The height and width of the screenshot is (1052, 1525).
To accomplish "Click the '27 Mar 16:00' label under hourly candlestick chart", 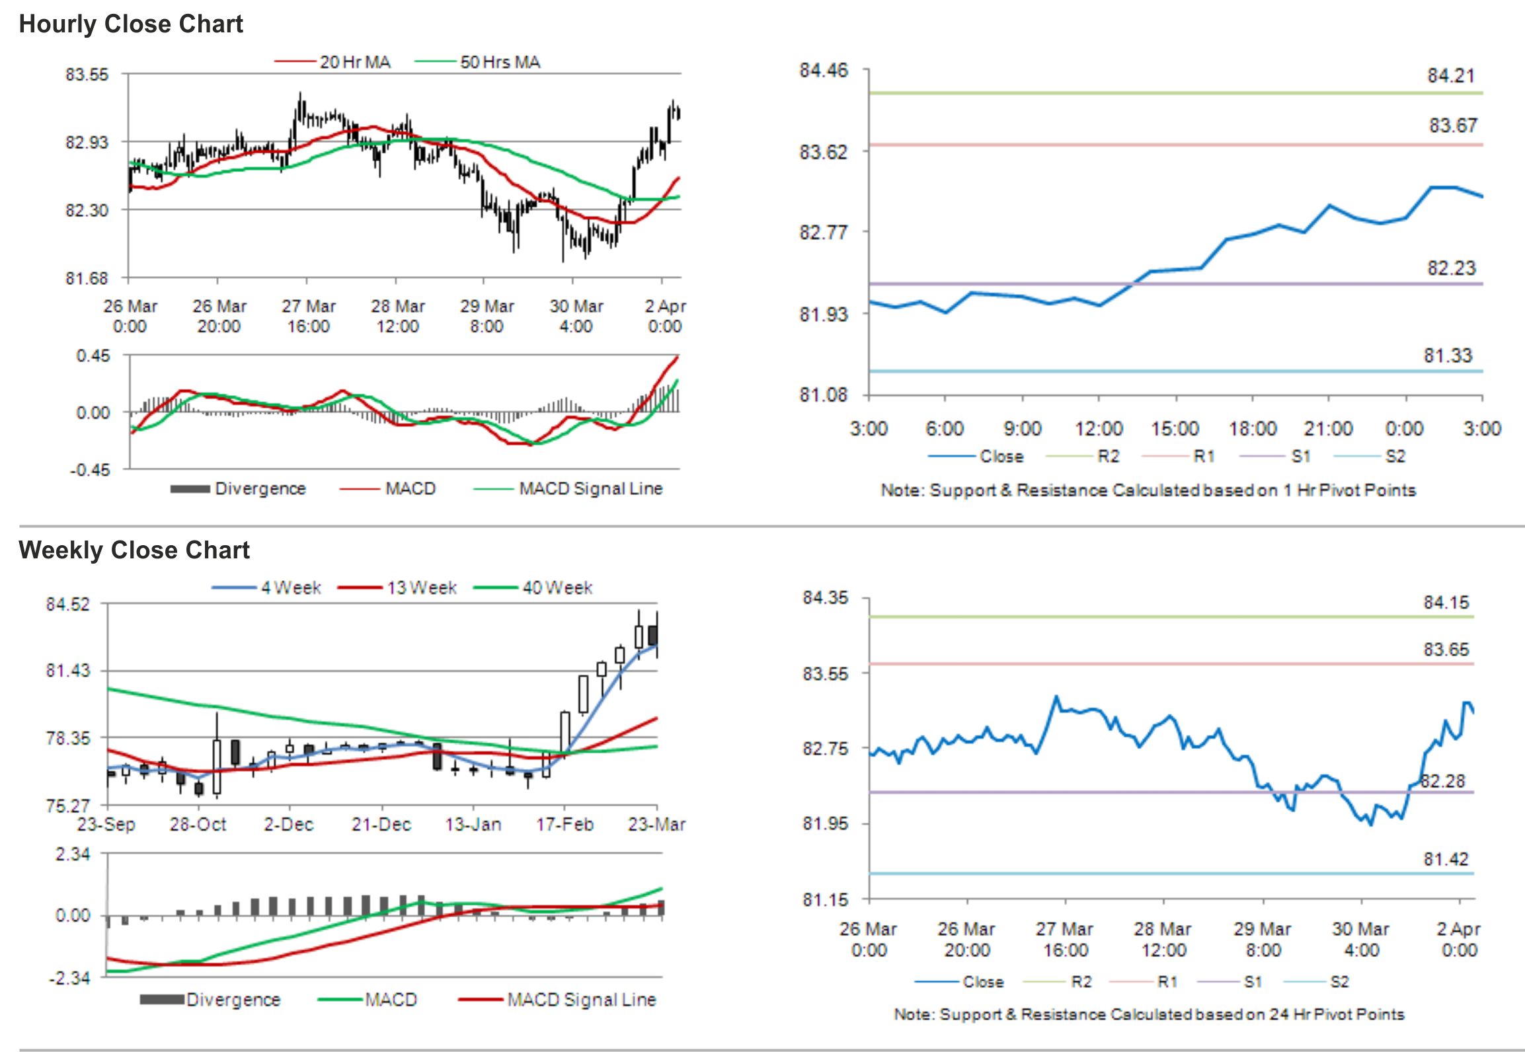I will 309,316.
